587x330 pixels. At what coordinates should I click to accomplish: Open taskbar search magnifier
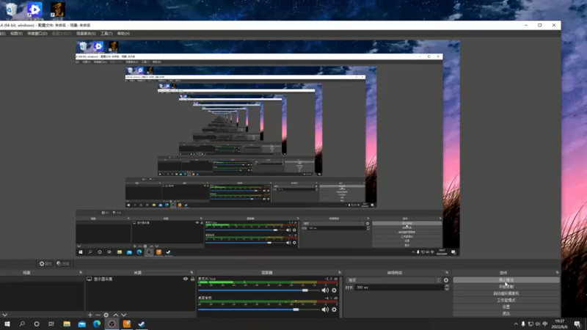point(22,324)
